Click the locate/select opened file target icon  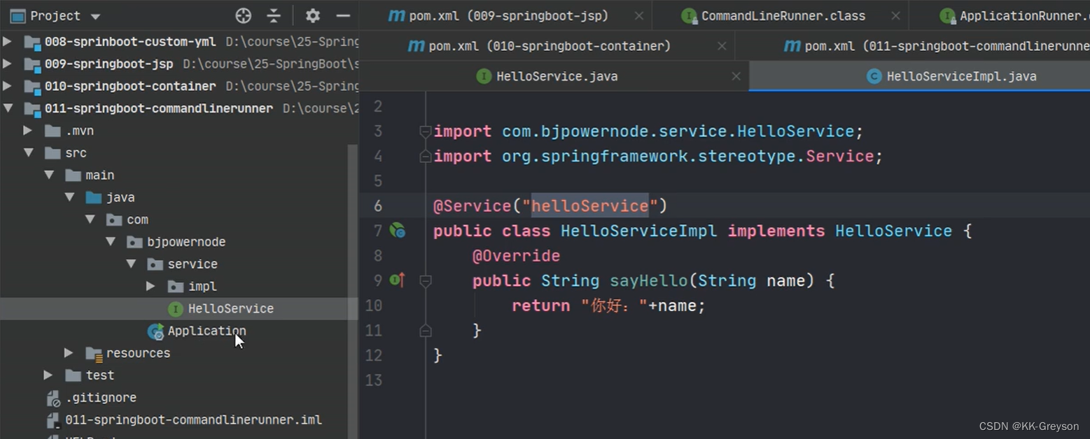[x=243, y=15]
